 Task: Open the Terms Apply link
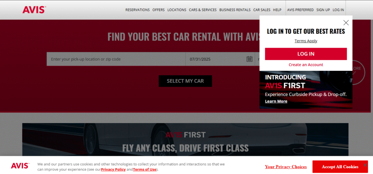pos(306,41)
